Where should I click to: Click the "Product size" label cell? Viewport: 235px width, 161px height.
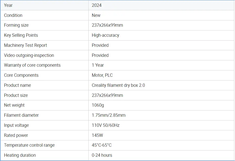[x=16, y=95]
